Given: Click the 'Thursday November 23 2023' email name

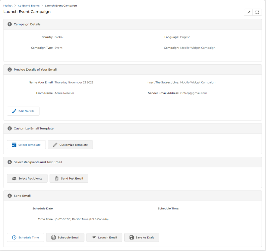Looking at the screenshot, I should point(74,83).
